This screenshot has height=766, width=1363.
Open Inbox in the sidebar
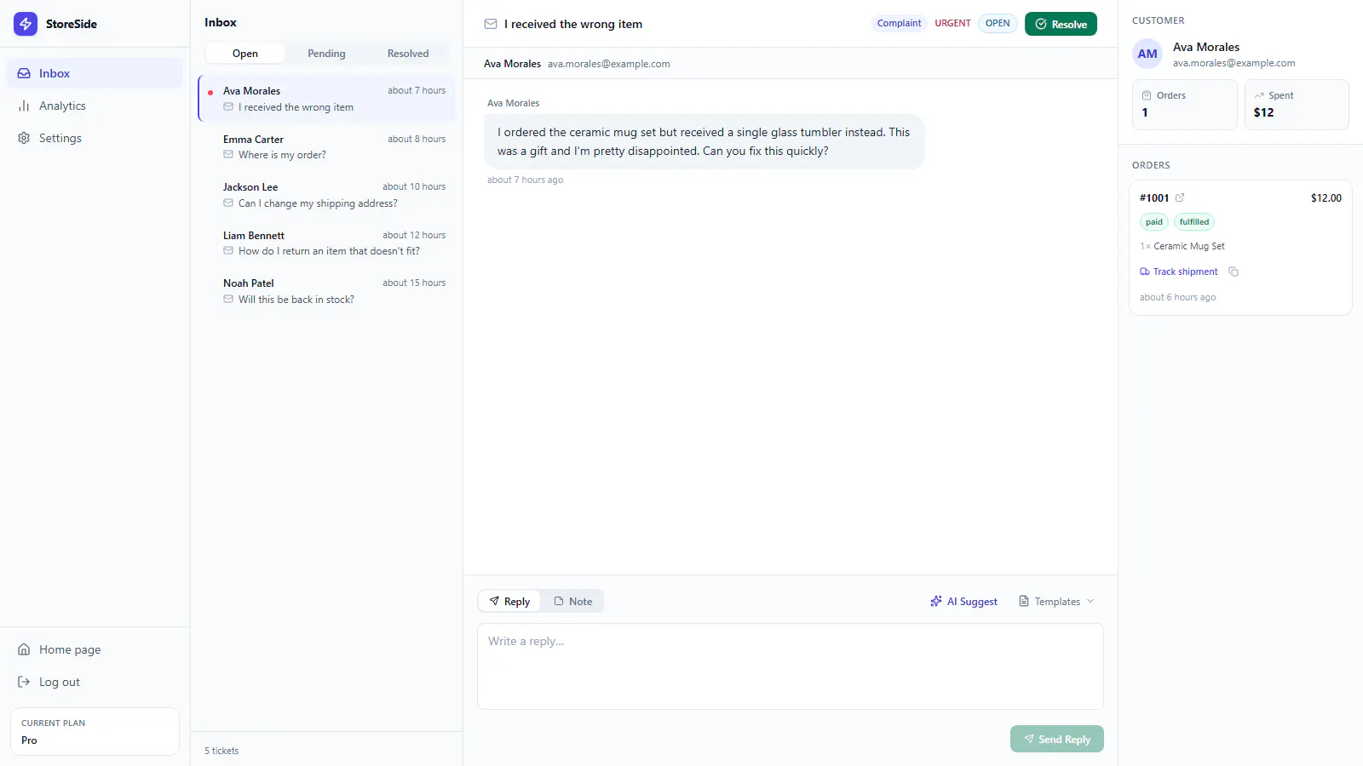tap(95, 73)
